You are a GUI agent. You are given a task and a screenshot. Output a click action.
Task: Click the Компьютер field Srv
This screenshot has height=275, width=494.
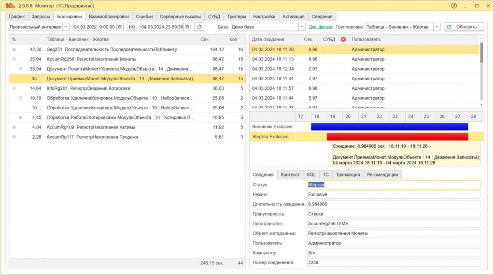coord(394,253)
